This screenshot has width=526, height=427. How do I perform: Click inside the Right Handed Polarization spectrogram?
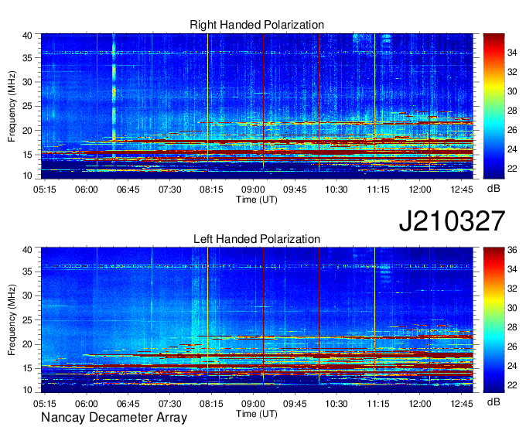pos(257,106)
